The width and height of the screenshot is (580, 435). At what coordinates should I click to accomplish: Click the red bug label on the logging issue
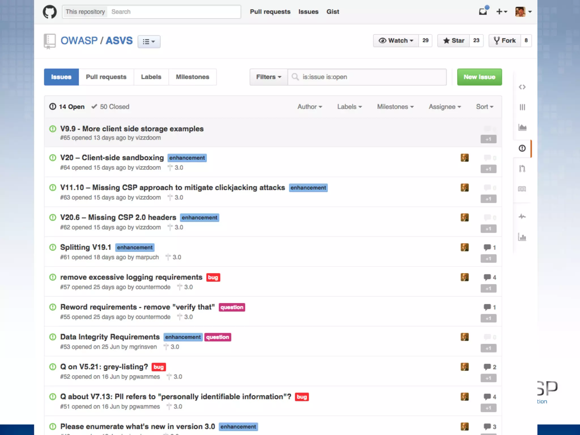[213, 277]
